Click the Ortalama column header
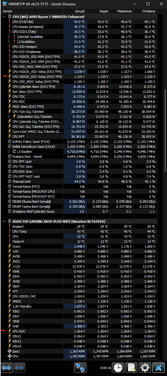167x376 pixels. pos(145,11)
